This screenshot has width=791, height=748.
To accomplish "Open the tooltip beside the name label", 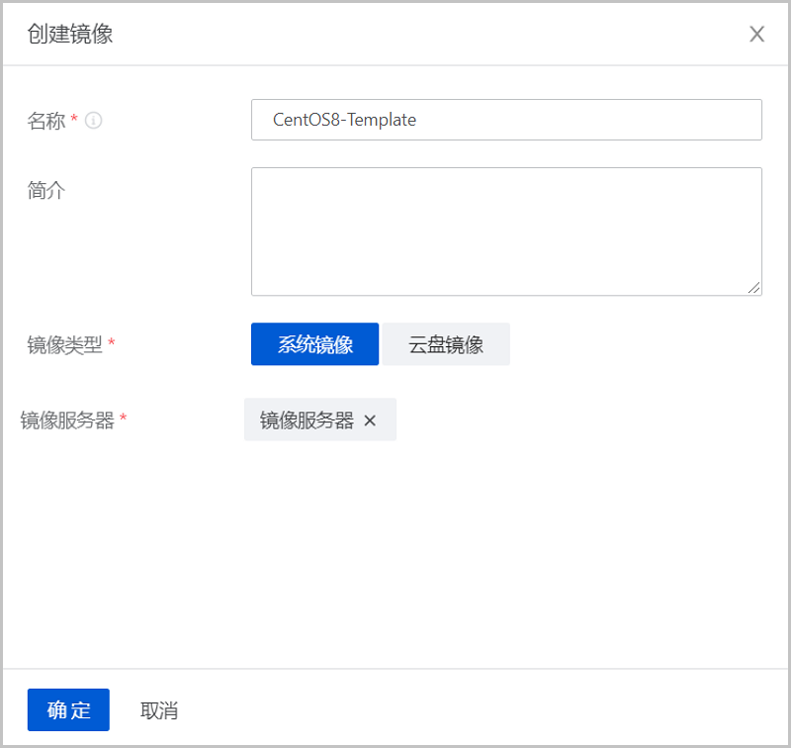I will point(94,121).
